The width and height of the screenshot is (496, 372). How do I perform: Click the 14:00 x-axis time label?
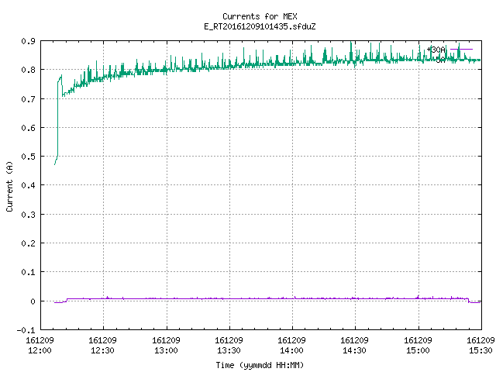[291, 350]
